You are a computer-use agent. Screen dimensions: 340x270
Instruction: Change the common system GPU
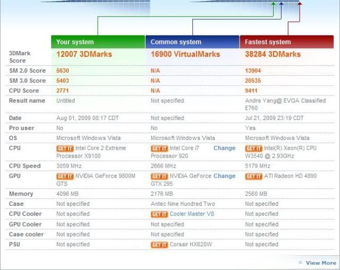pos(224,176)
